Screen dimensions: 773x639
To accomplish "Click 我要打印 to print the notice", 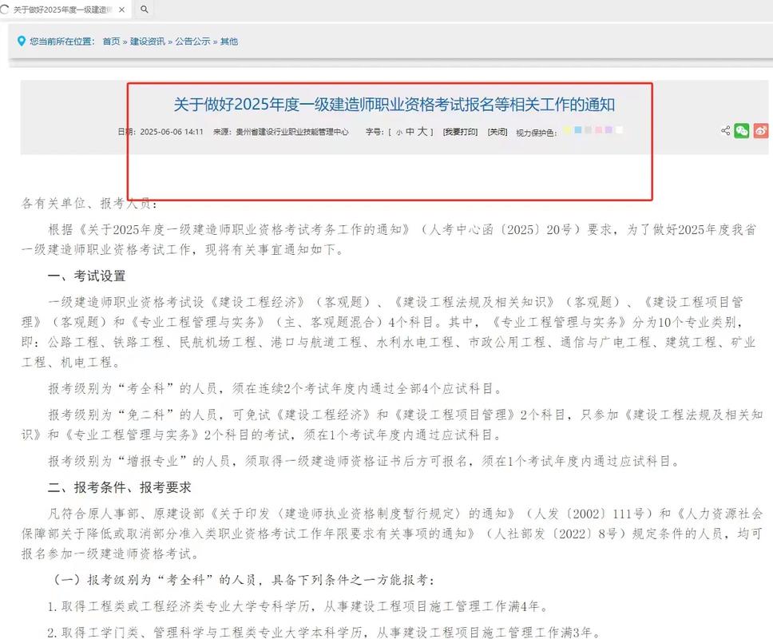I will (461, 131).
